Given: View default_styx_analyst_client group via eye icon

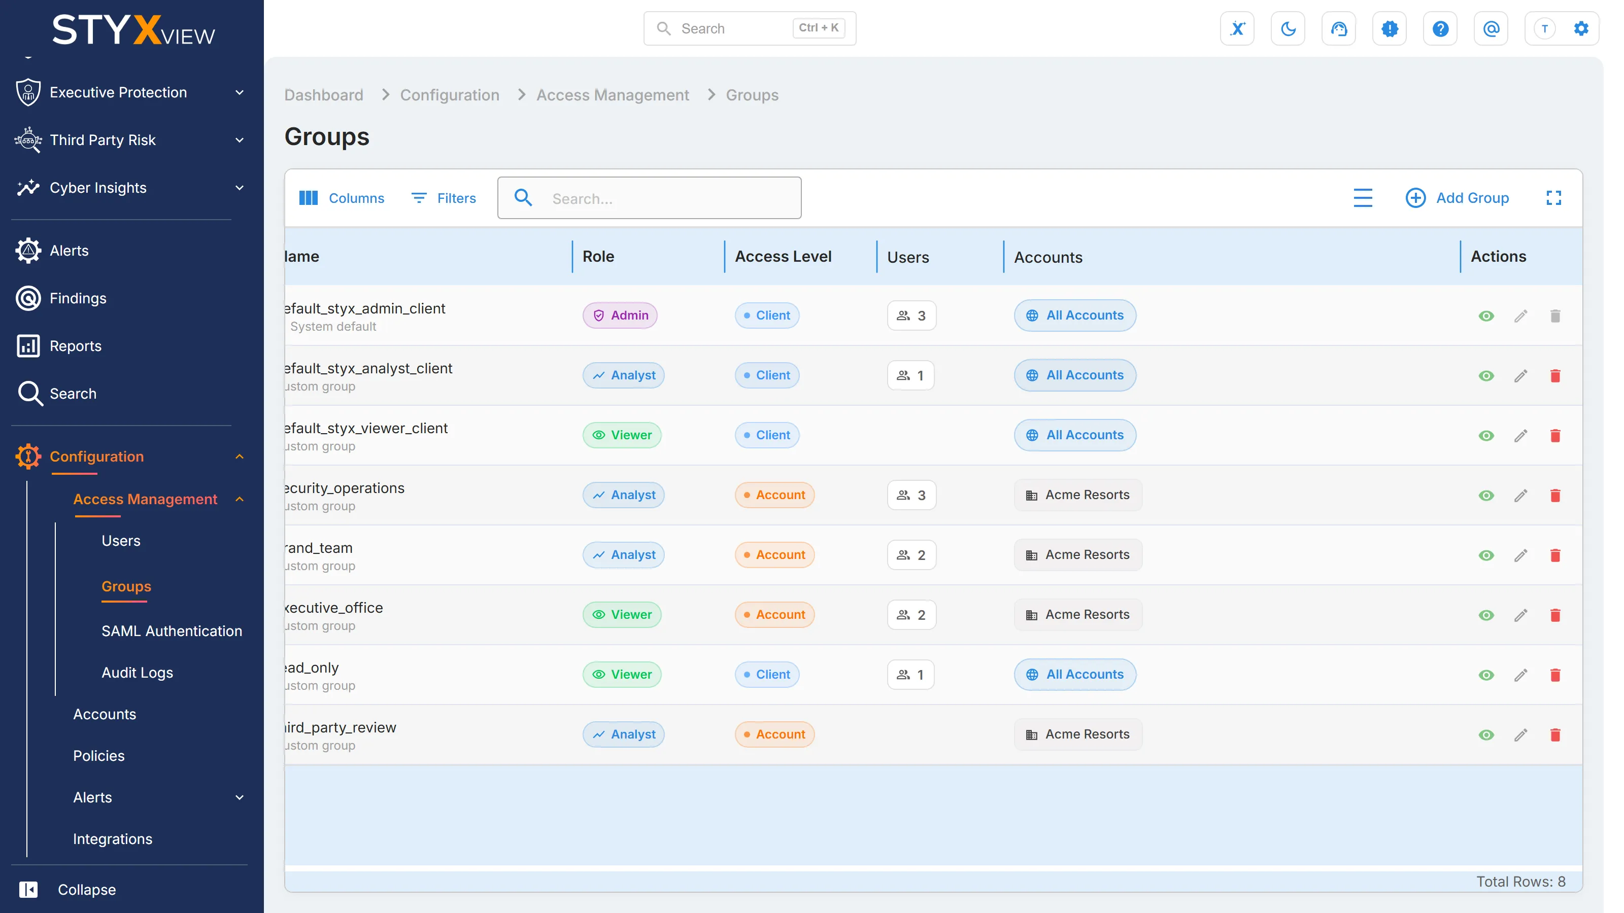Looking at the screenshot, I should [1486, 375].
